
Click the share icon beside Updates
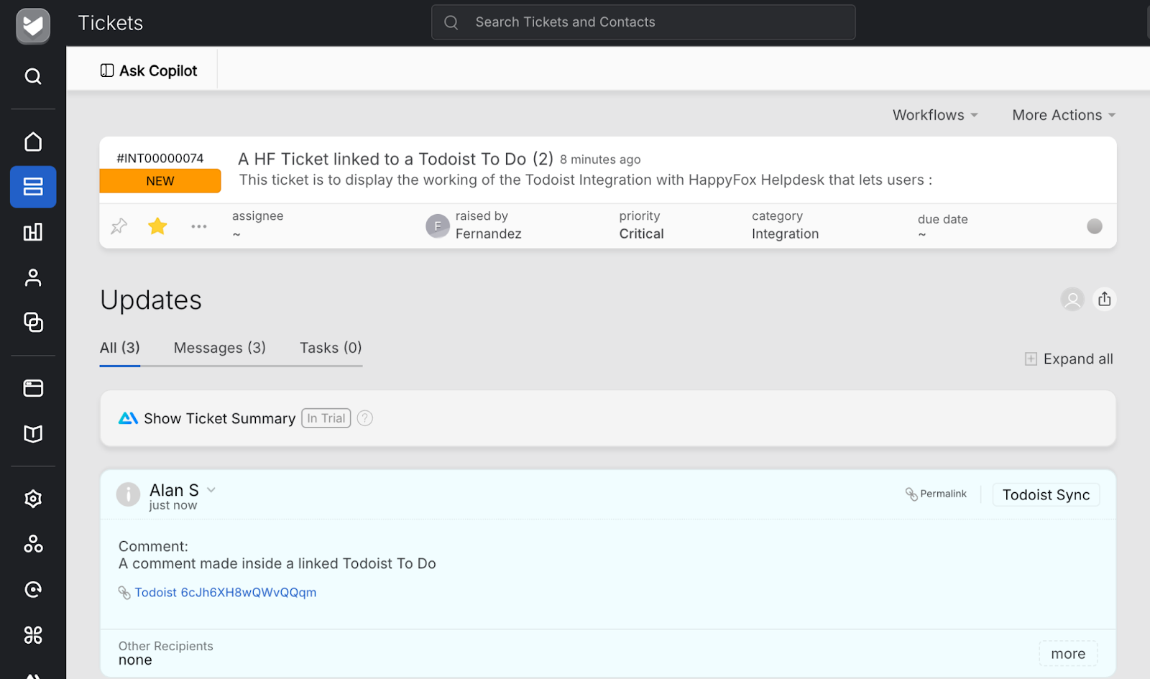point(1105,299)
